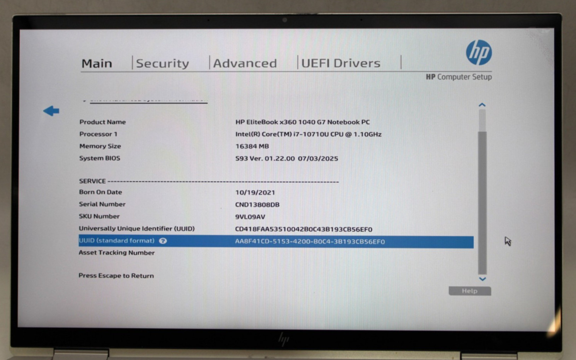This screenshot has width=576, height=360.
Task: Click the Help button
Action: tap(470, 291)
